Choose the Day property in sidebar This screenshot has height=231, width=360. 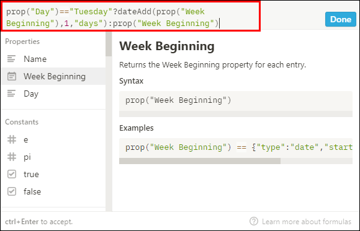(x=53, y=94)
